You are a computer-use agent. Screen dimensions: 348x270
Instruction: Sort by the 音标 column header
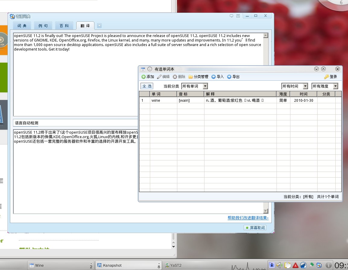click(x=190, y=94)
